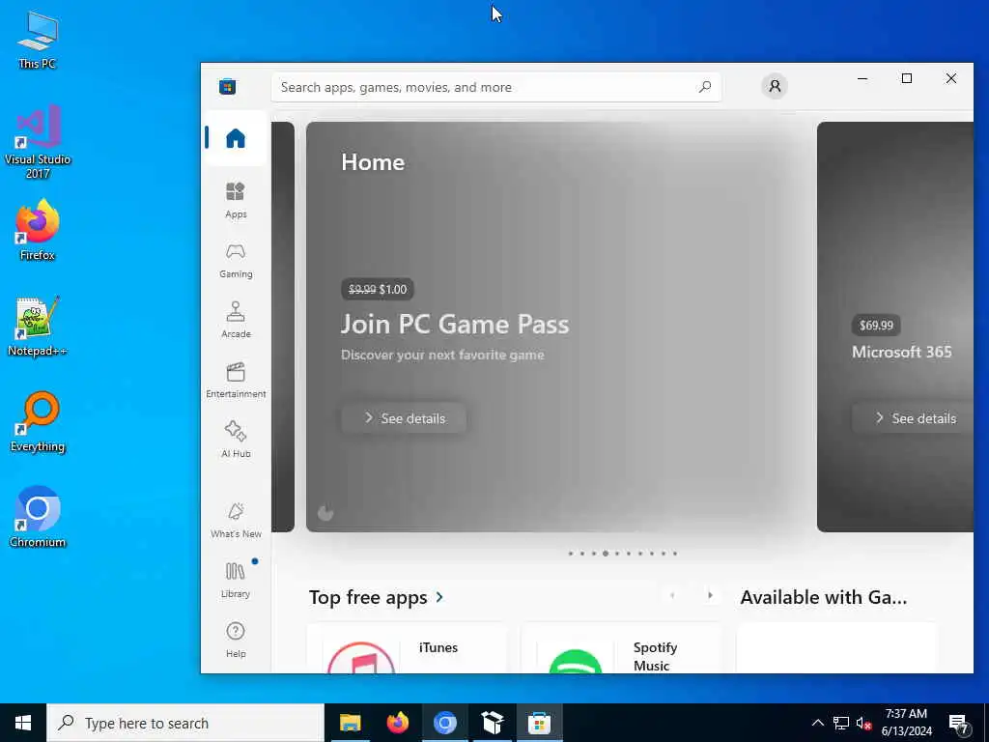Click the Search apps, games, movies field
This screenshot has height=742, width=989.
click(495, 87)
